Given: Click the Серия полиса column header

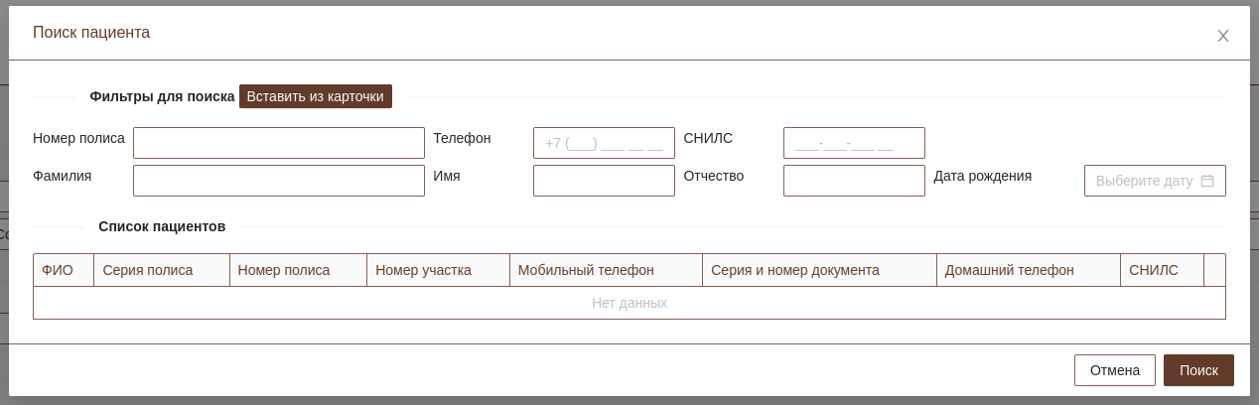Looking at the screenshot, I should 148,270.
